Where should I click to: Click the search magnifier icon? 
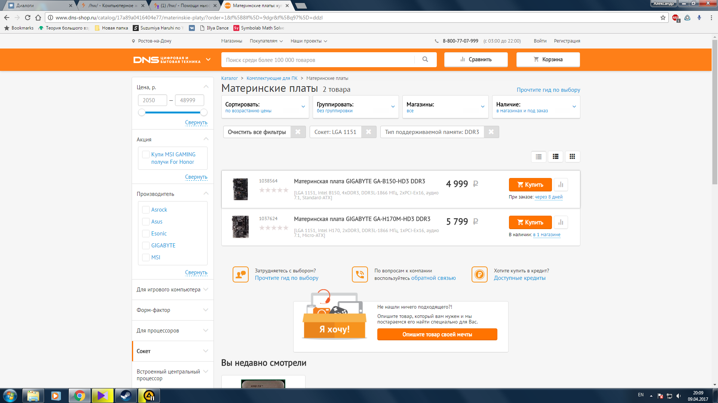[x=425, y=59]
